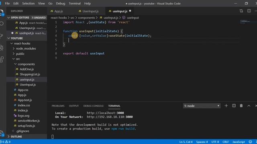Split the editor to the right
The image size is (257, 144).
point(249,11)
